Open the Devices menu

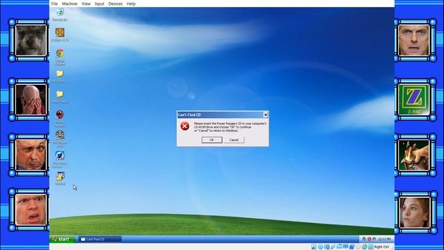(116, 3)
